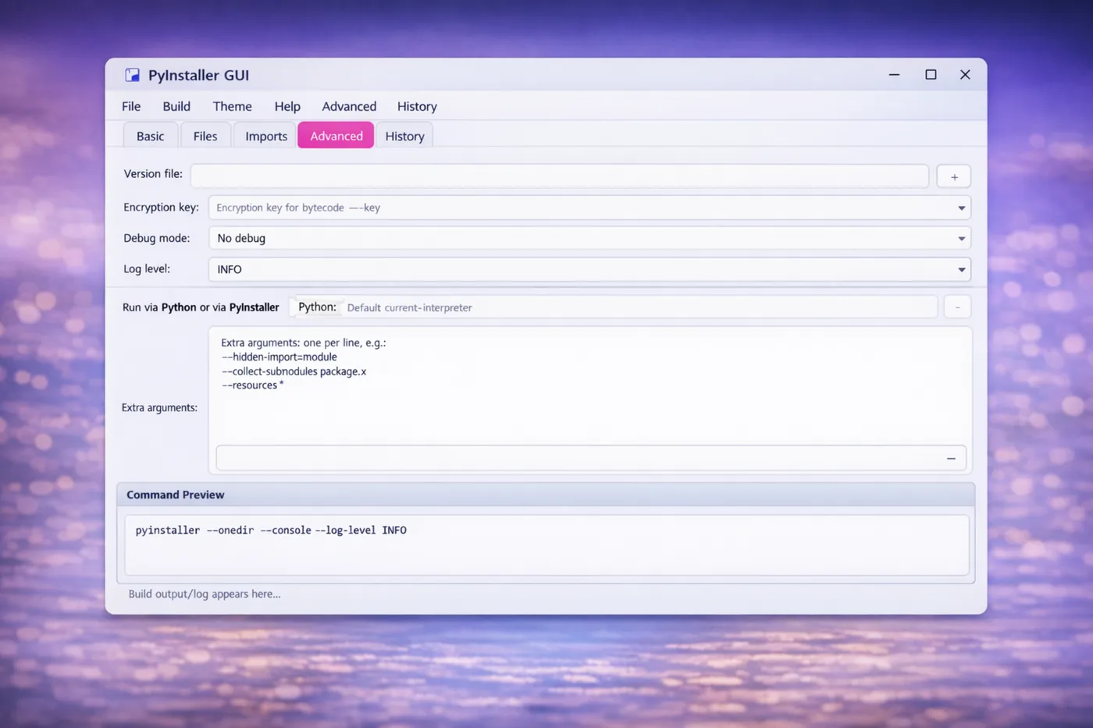
Task: Click the minus button next to Python interpreter
Action: (x=957, y=307)
